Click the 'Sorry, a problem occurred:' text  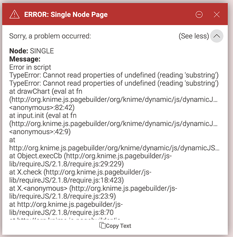[50, 36]
